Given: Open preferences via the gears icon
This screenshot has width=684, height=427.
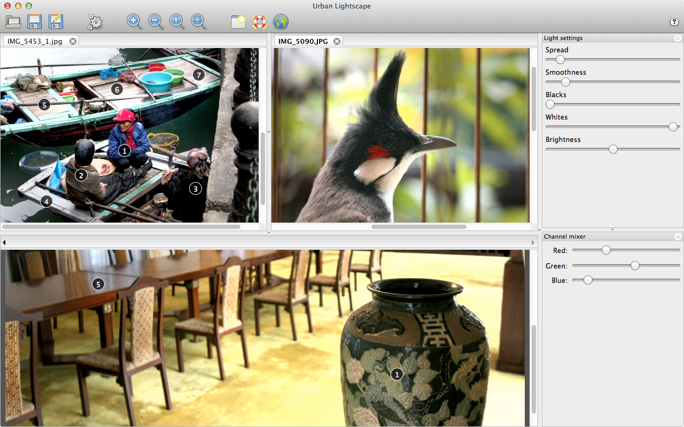Looking at the screenshot, I should [95, 22].
